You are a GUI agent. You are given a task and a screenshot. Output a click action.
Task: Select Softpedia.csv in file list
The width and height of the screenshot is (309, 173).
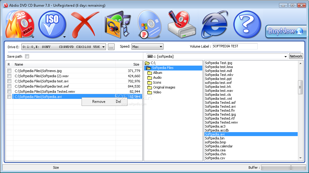click(215, 158)
